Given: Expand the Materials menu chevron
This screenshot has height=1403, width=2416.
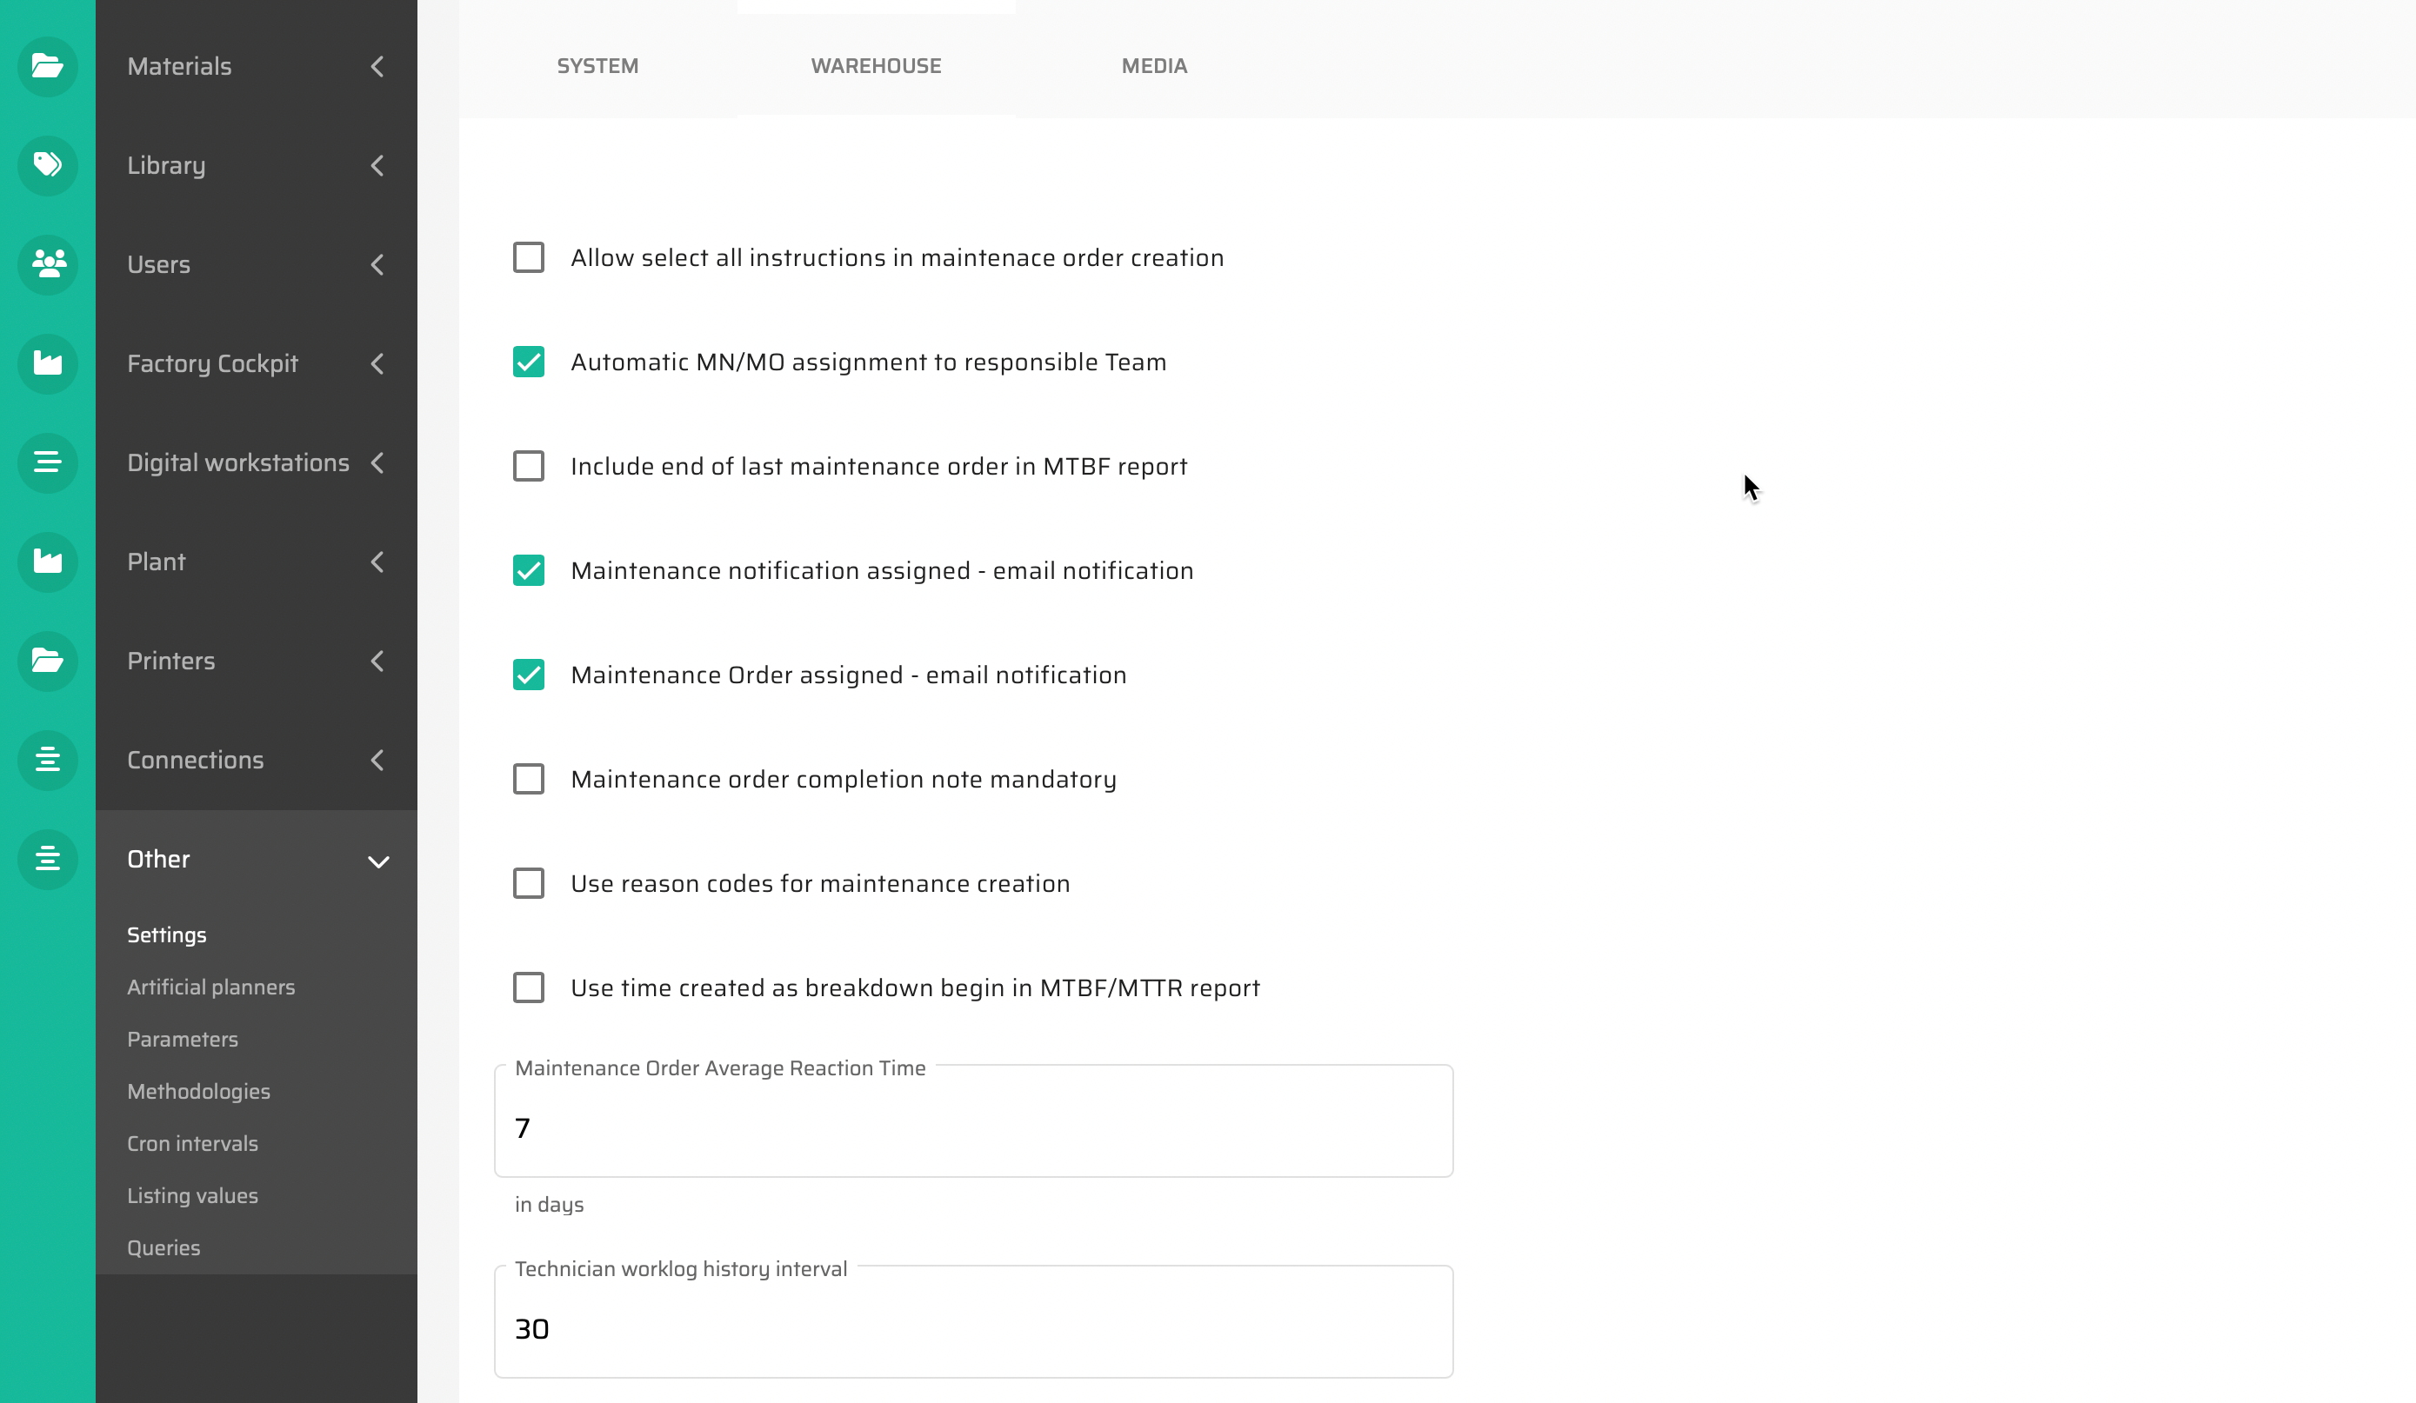Looking at the screenshot, I should coord(377,66).
